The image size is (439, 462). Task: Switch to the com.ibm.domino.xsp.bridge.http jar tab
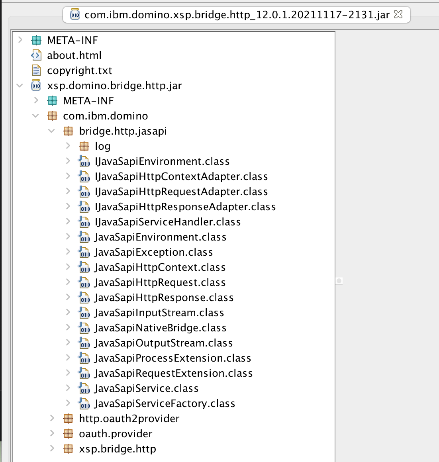(x=237, y=15)
